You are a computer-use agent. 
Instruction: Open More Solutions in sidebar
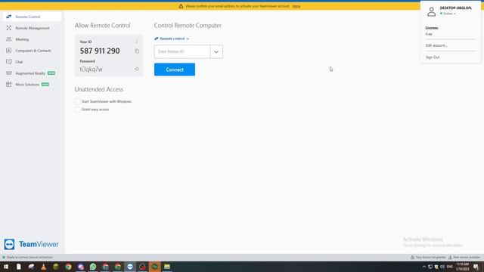tap(32, 85)
